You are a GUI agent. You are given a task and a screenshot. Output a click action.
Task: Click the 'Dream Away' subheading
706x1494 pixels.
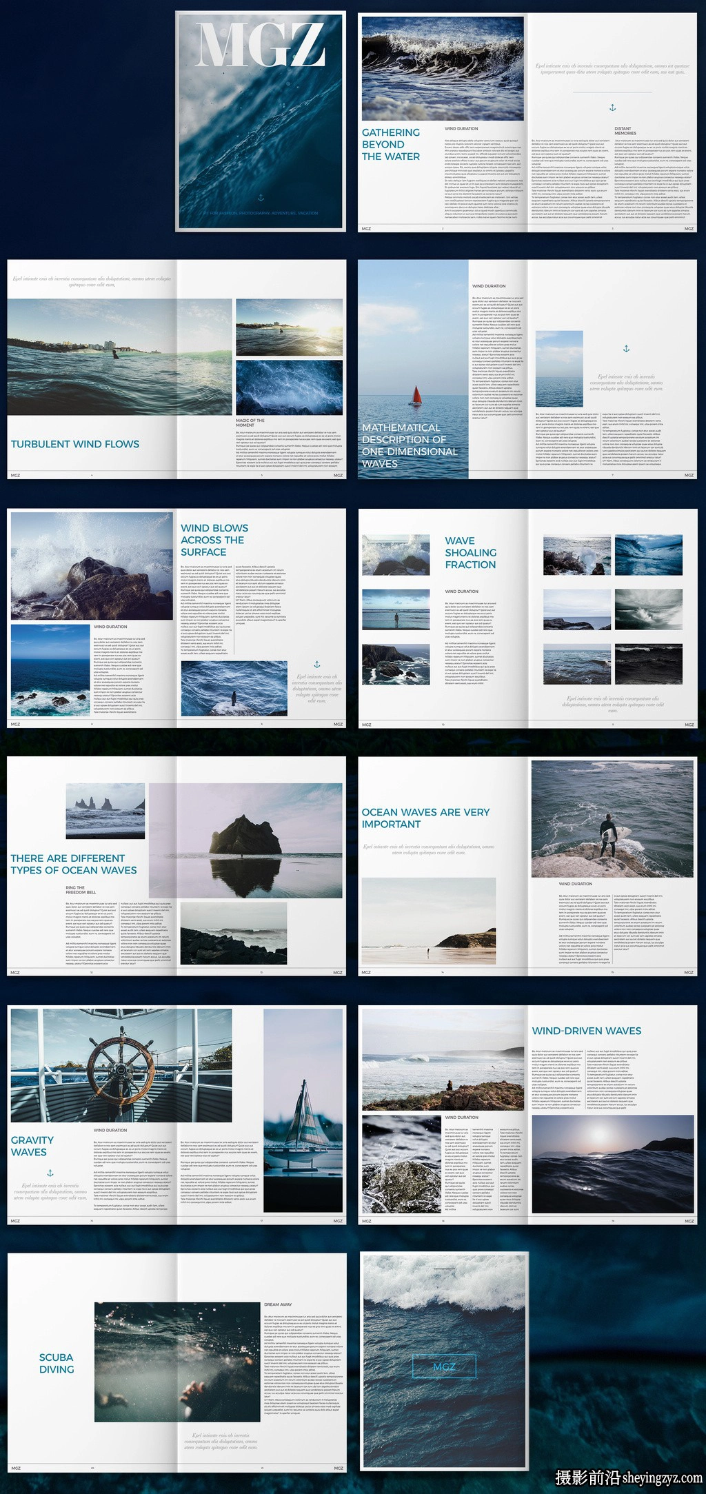[278, 1304]
